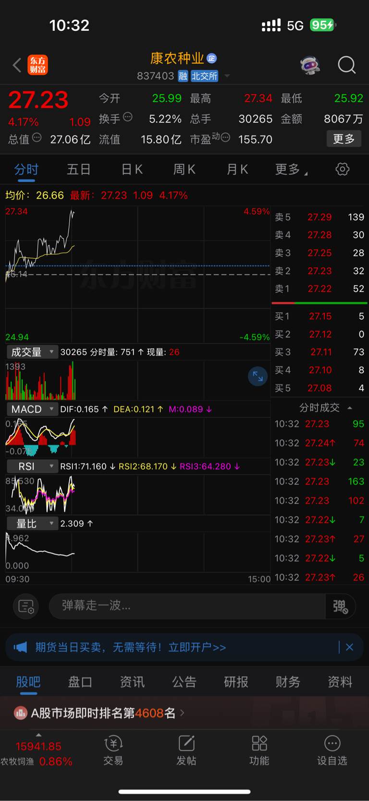Open MACD indicator dropdown
369x801 pixels.
[32, 409]
